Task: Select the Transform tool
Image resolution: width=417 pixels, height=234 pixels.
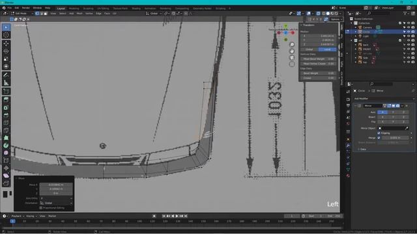Action: 6,66
